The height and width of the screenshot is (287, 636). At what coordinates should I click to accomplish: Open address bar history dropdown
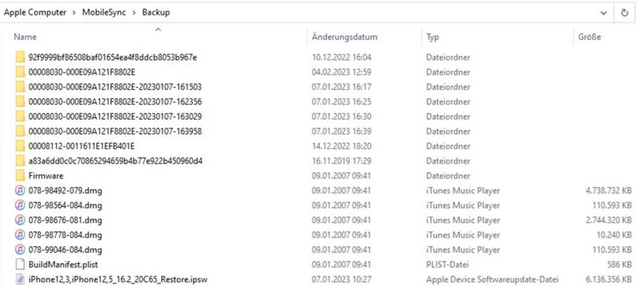click(x=603, y=13)
